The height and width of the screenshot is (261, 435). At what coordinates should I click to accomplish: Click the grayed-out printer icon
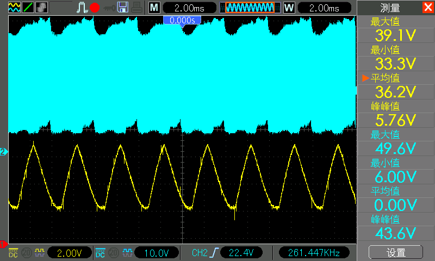click(x=136, y=7)
